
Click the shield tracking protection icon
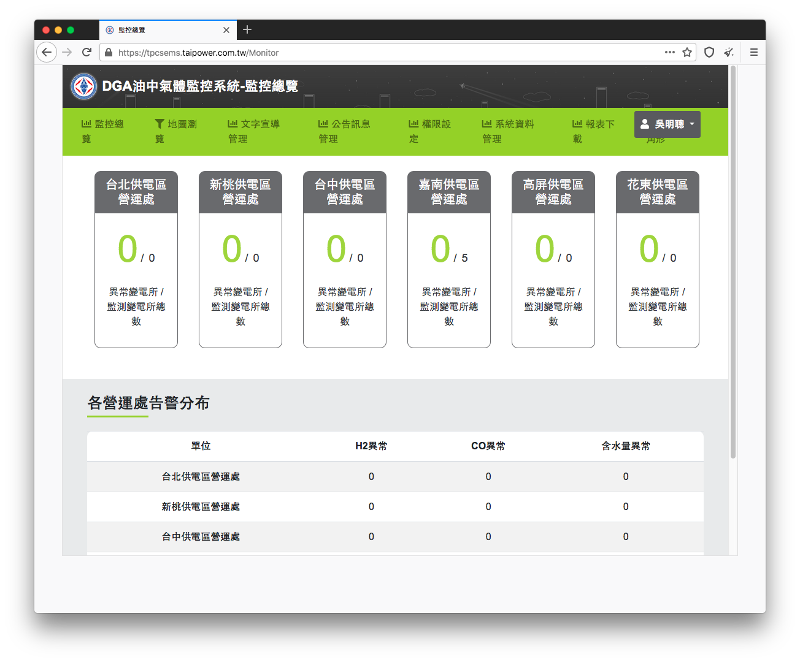pyautogui.click(x=709, y=52)
